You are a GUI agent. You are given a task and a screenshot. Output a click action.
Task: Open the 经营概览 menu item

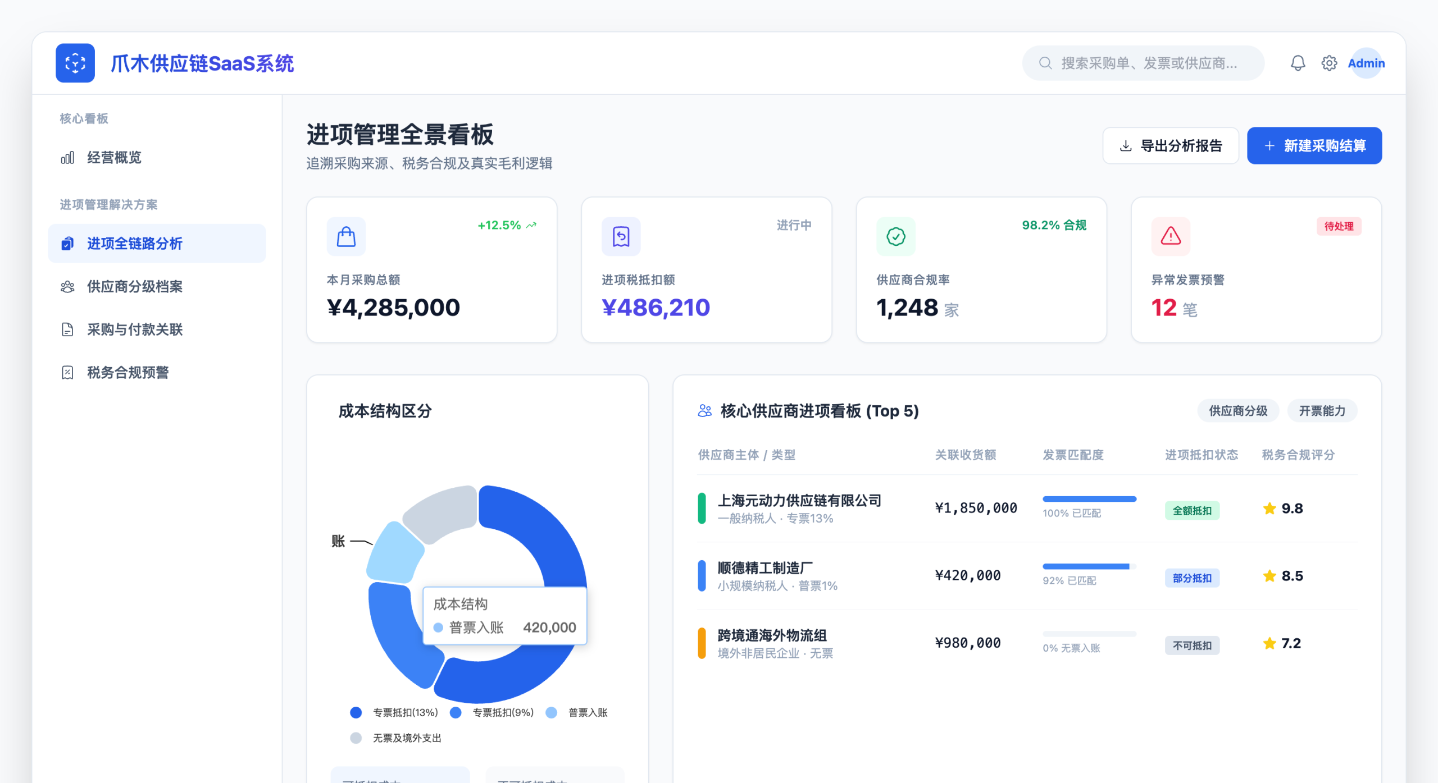114,157
